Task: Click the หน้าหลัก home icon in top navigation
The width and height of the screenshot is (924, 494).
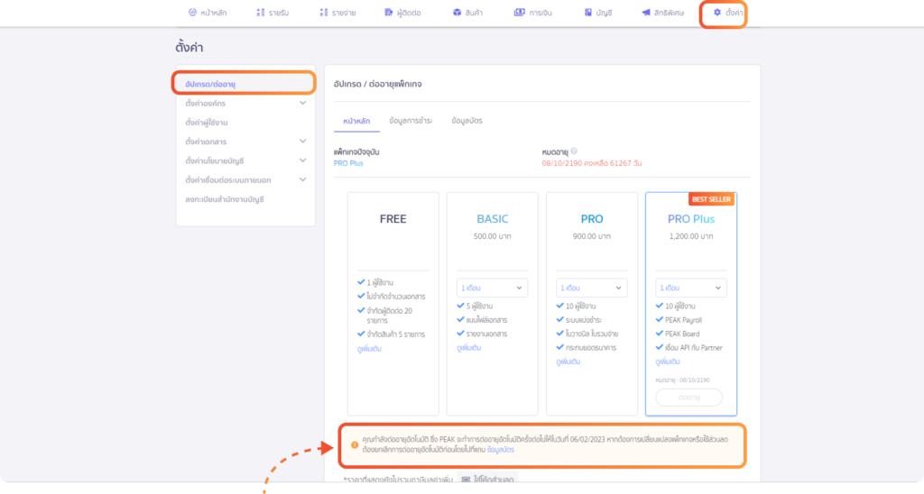Action: [x=192, y=13]
